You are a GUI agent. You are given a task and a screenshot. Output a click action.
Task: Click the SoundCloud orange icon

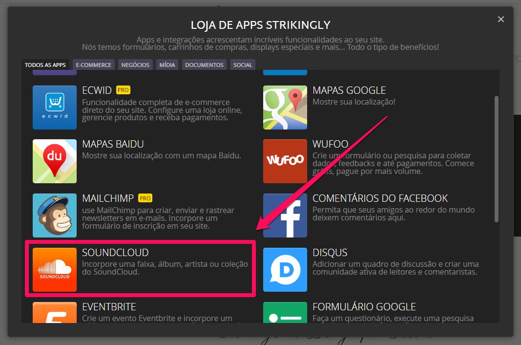click(55, 270)
